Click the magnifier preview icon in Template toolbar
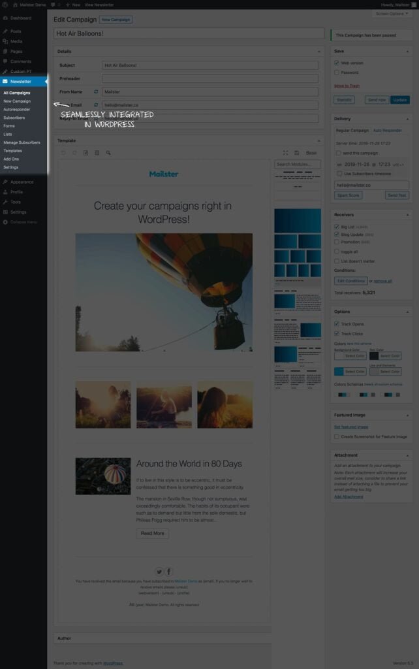Screen dimensions: 419x669 click(x=108, y=153)
